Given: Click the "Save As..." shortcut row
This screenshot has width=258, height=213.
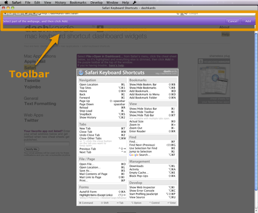Looking at the screenshot, I should 102,171.
